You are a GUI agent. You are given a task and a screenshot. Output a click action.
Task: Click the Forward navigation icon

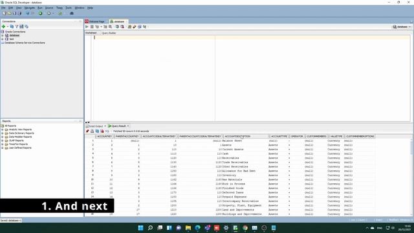click(49, 13)
